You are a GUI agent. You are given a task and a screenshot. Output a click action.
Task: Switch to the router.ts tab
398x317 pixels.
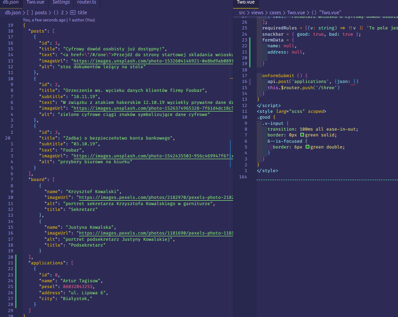tap(86, 2)
